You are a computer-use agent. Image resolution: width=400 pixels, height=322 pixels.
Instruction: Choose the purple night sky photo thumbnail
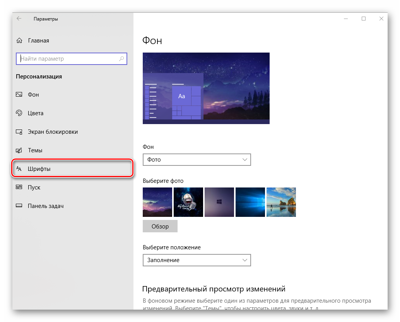[157, 202]
